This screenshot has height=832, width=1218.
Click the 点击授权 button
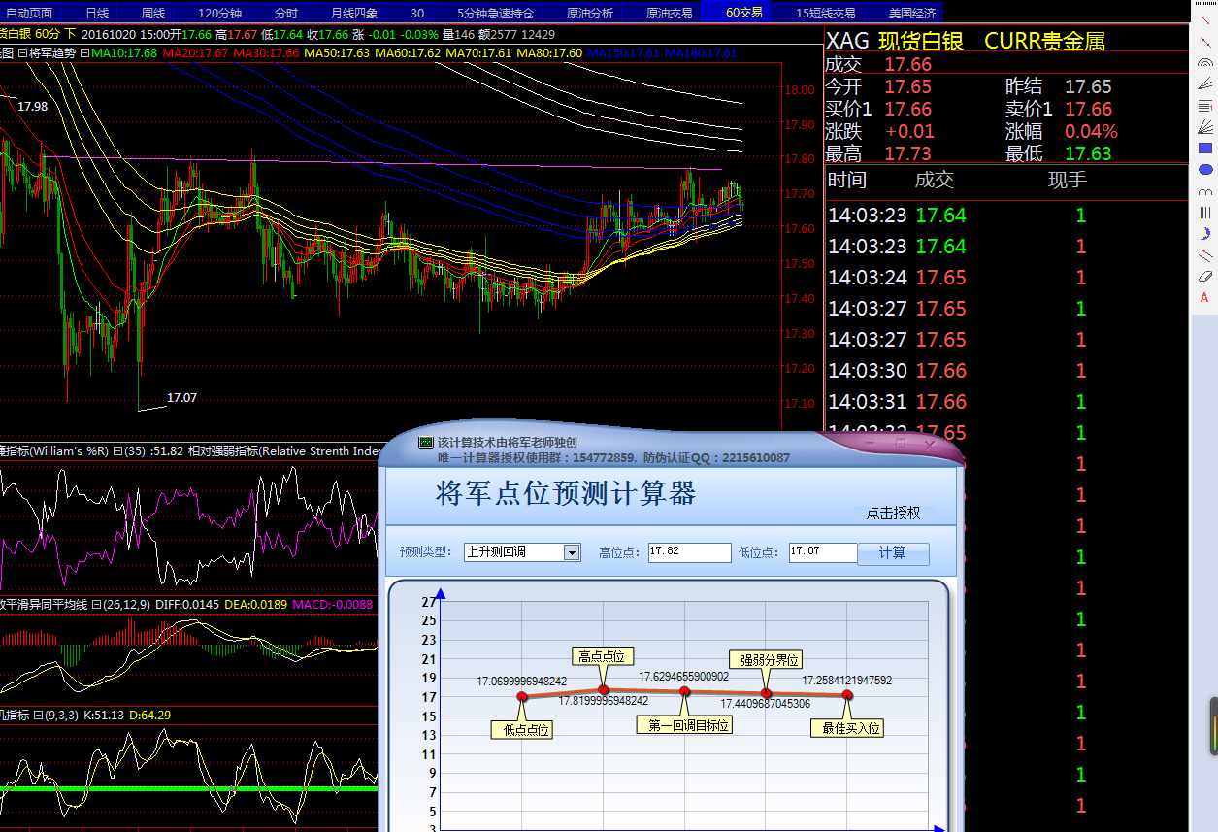893,513
